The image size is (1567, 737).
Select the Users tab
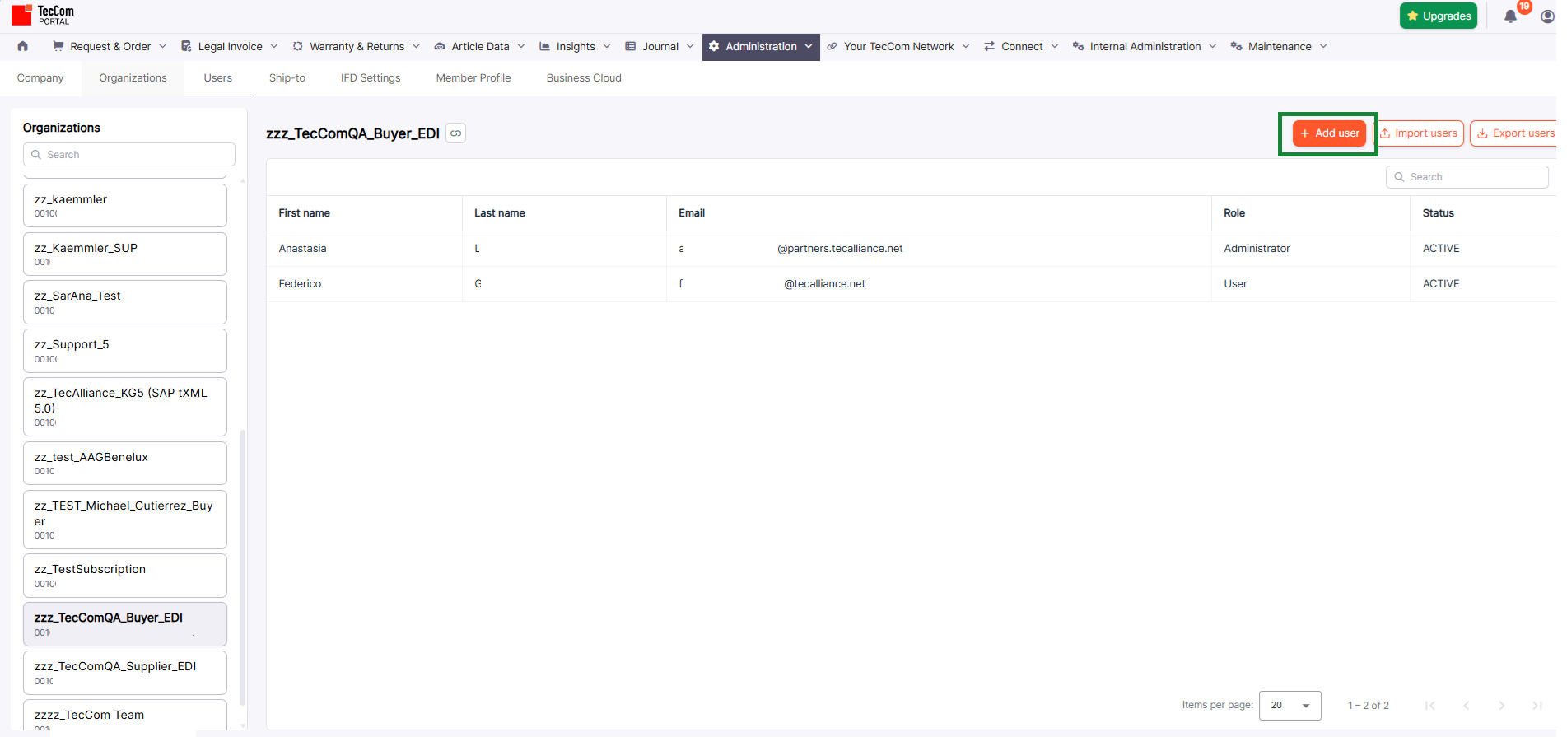coord(218,78)
